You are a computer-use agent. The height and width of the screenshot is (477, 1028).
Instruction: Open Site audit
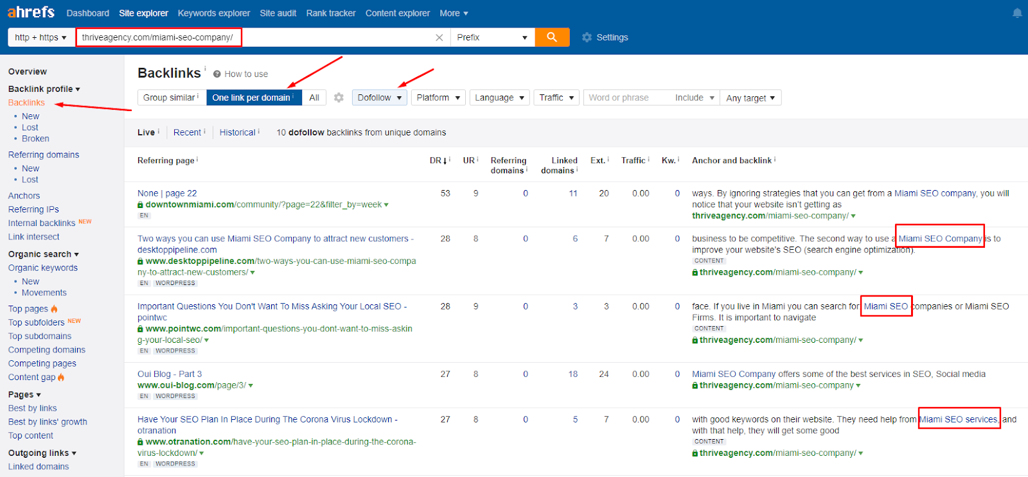pyautogui.click(x=278, y=13)
